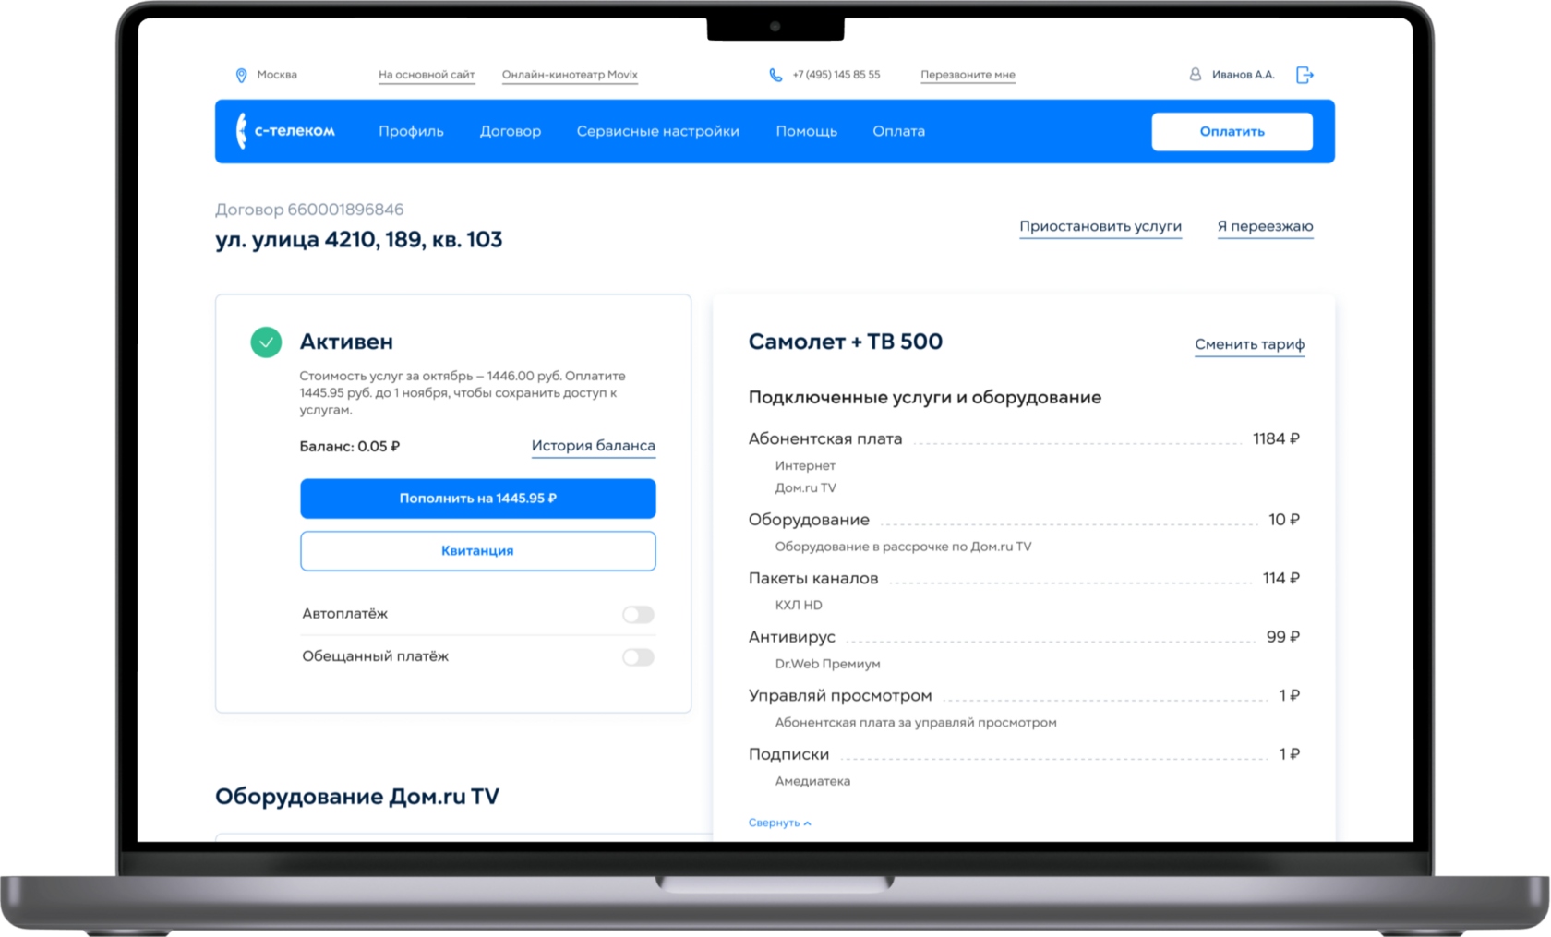The width and height of the screenshot is (1551, 937).
Task: Turn on the Обещанный платёж switch
Action: pos(638,656)
